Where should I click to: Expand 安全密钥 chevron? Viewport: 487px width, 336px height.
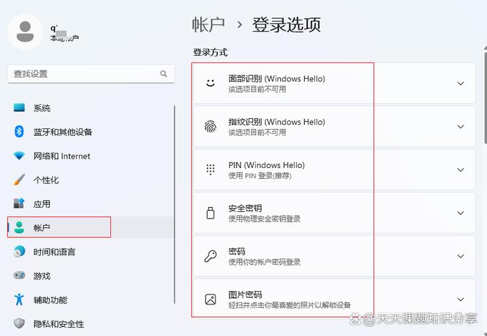point(460,213)
